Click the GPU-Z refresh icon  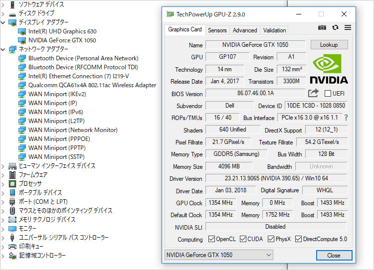click(335, 27)
